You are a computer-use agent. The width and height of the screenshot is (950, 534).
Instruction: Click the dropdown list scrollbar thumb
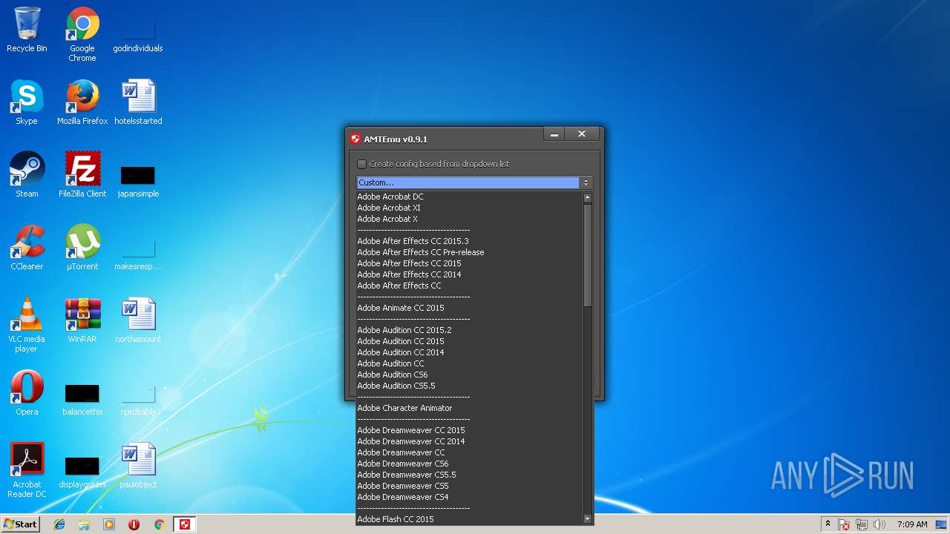tap(587, 255)
